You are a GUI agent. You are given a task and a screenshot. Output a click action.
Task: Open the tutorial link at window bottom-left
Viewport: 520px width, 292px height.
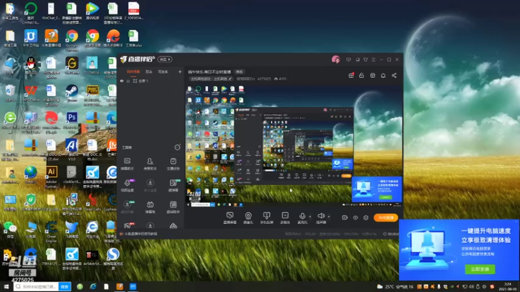point(139,234)
